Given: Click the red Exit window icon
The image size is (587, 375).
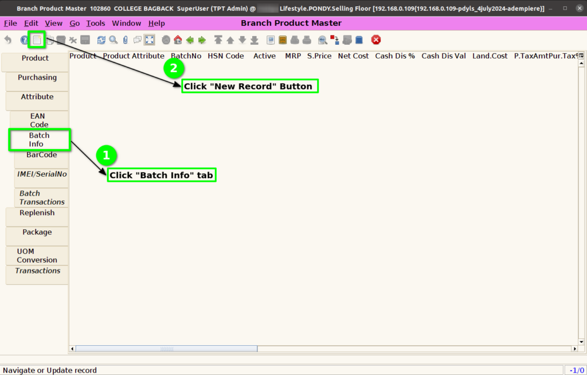Looking at the screenshot, I should pyautogui.click(x=376, y=40).
